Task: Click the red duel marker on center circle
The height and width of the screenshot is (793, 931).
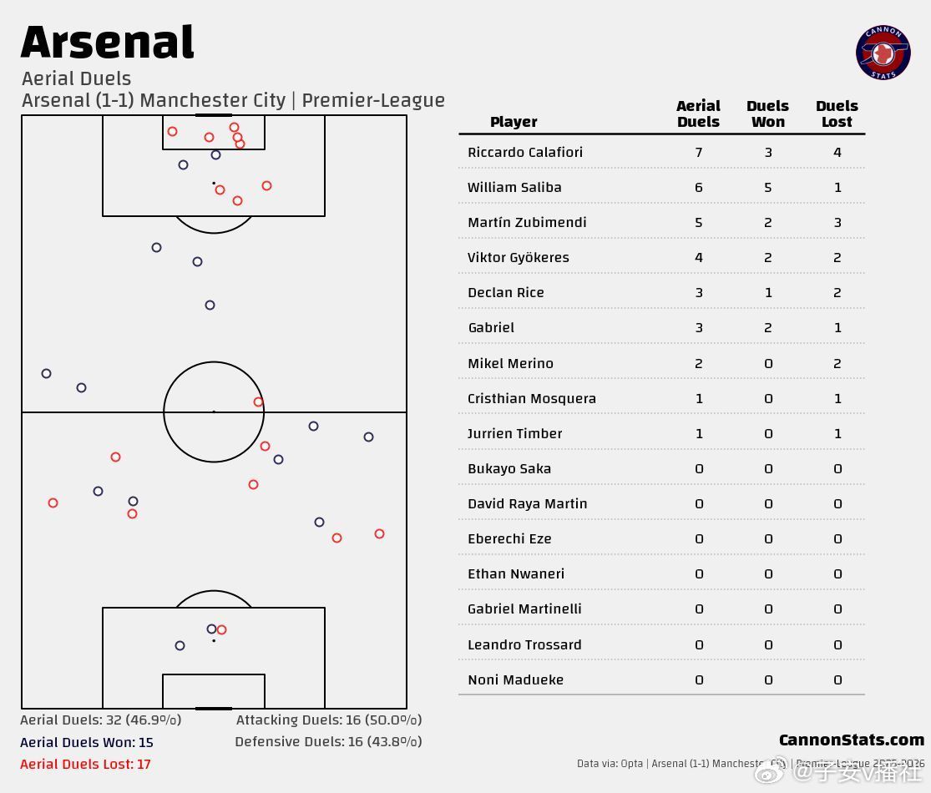Action: tap(258, 402)
